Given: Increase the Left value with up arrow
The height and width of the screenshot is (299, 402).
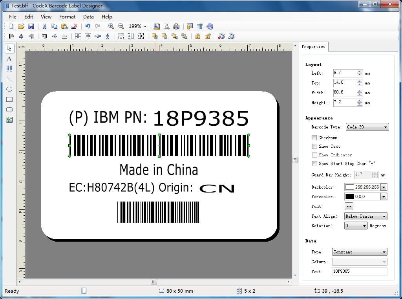Looking at the screenshot, I should click(x=360, y=72).
